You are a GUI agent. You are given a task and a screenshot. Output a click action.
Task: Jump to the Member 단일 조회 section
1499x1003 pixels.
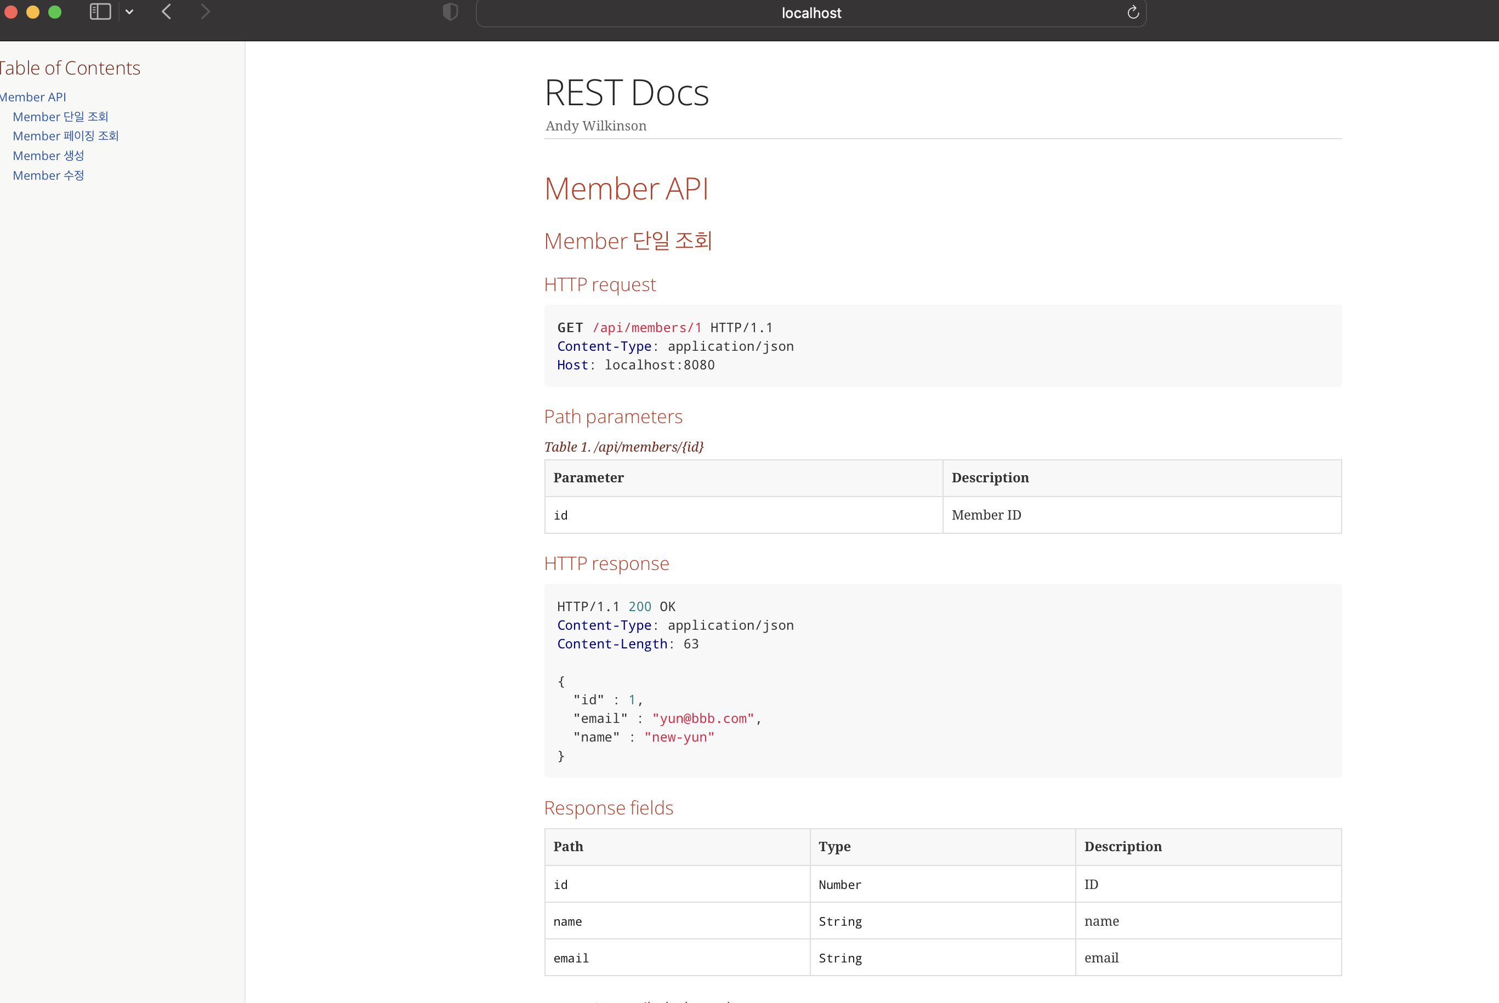pyautogui.click(x=60, y=116)
